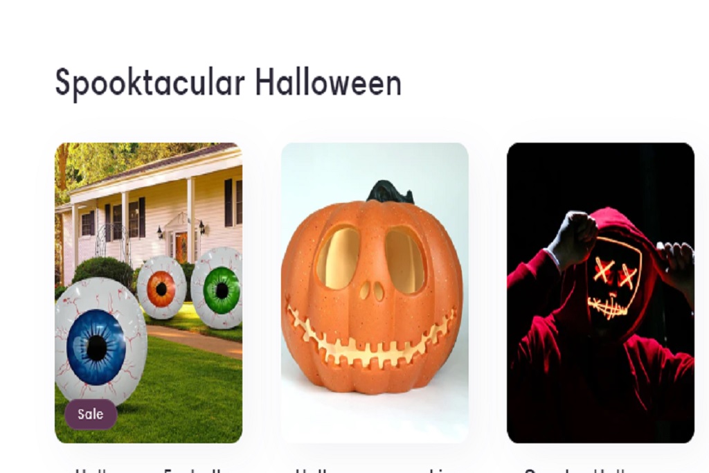Open the cut-off title under eyeballs product
Image resolution: width=709 pixels, height=473 pixels.
click(x=148, y=470)
